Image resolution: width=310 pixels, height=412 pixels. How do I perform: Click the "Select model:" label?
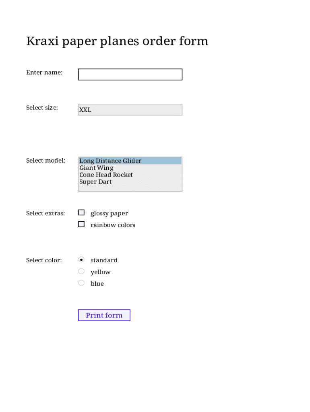[x=45, y=161]
